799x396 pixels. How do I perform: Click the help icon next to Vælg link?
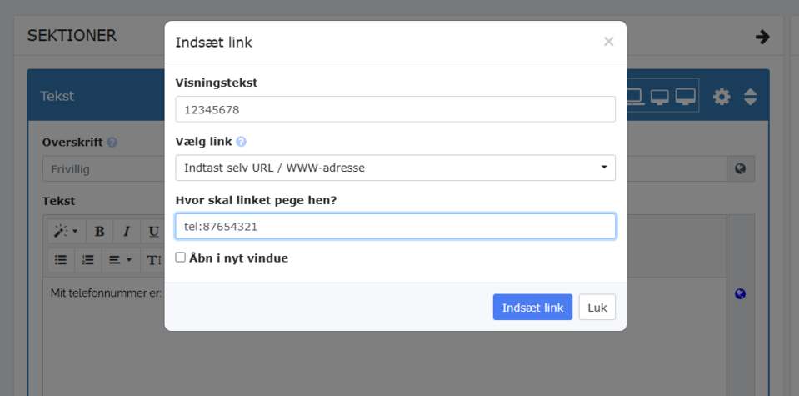pos(242,142)
